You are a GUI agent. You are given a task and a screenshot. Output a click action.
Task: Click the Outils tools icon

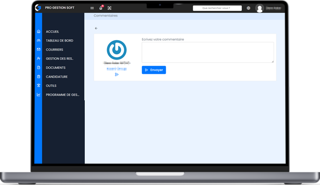pyautogui.click(x=38, y=86)
